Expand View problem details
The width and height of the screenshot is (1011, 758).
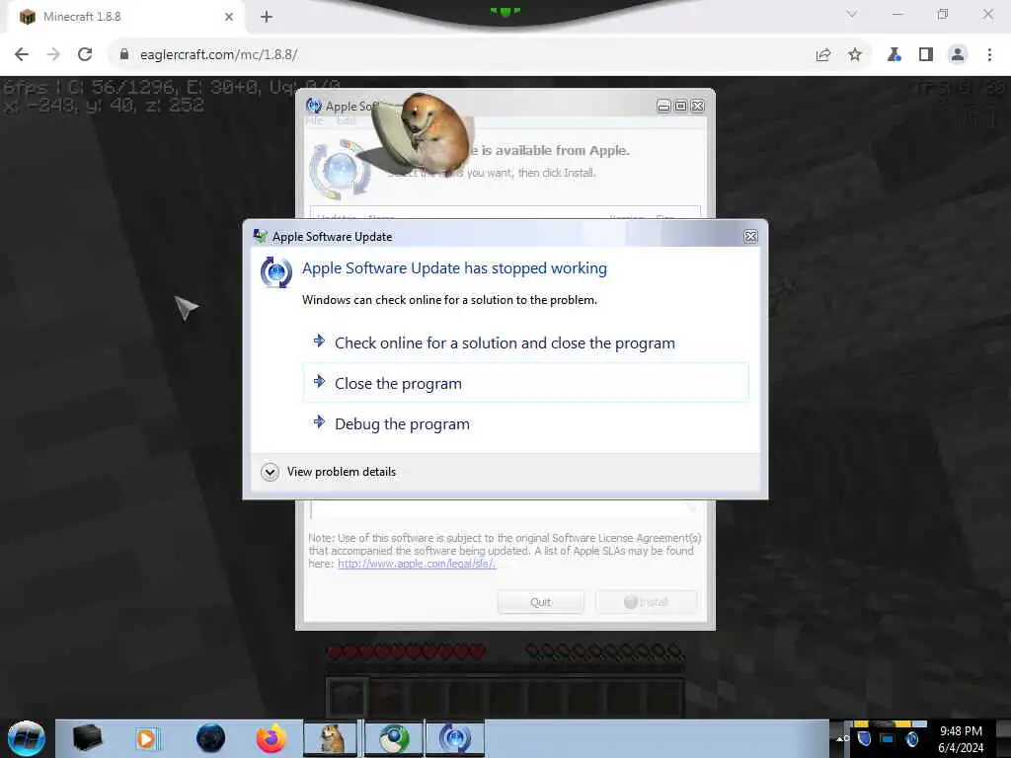click(x=329, y=472)
